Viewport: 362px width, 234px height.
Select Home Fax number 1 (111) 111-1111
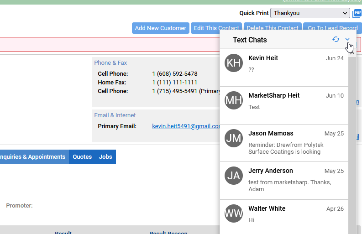[x=174, y=83]
